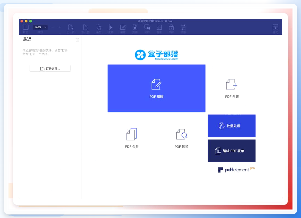Viewport: 301px width, 218px height.
Task: Select the 注释 comment tool in toolbar
Action: click(147, 27)
